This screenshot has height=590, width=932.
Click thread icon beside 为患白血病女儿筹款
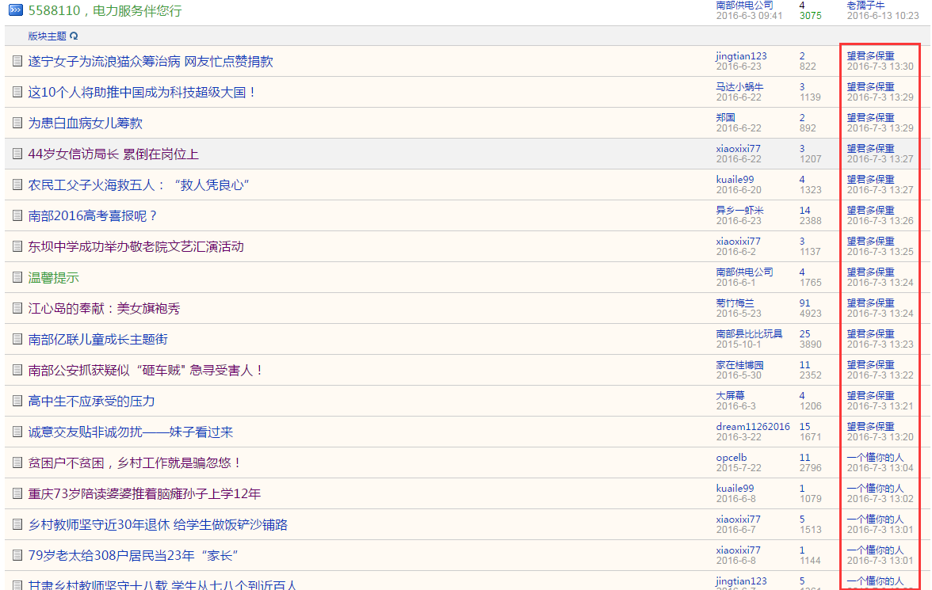(17, 123)
